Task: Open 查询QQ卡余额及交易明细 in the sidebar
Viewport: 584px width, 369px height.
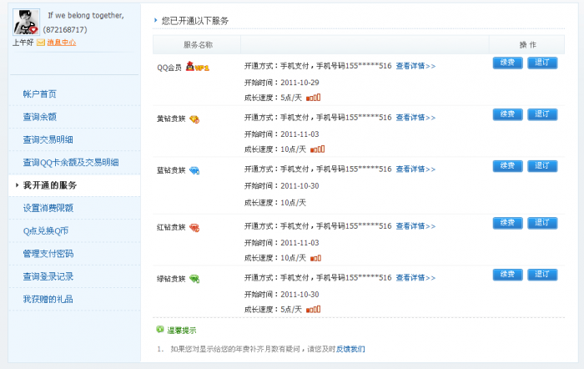Action: tap(71, 162)
